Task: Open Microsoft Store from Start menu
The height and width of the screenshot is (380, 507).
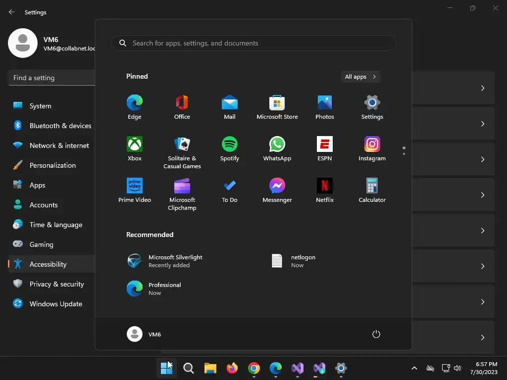Action: coord(277,107)
